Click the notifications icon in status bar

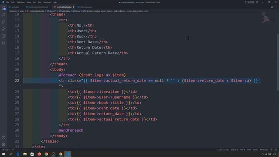pyautogui.click(x=276, y=150)
